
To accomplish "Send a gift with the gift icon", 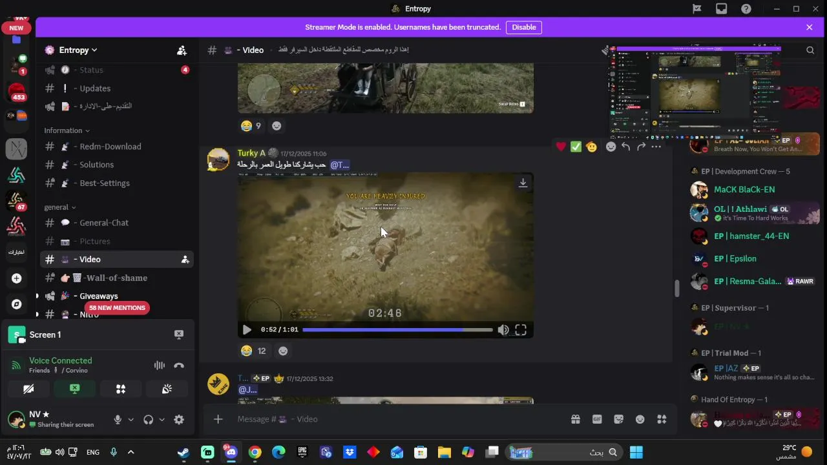I will [x=575, y=419].
